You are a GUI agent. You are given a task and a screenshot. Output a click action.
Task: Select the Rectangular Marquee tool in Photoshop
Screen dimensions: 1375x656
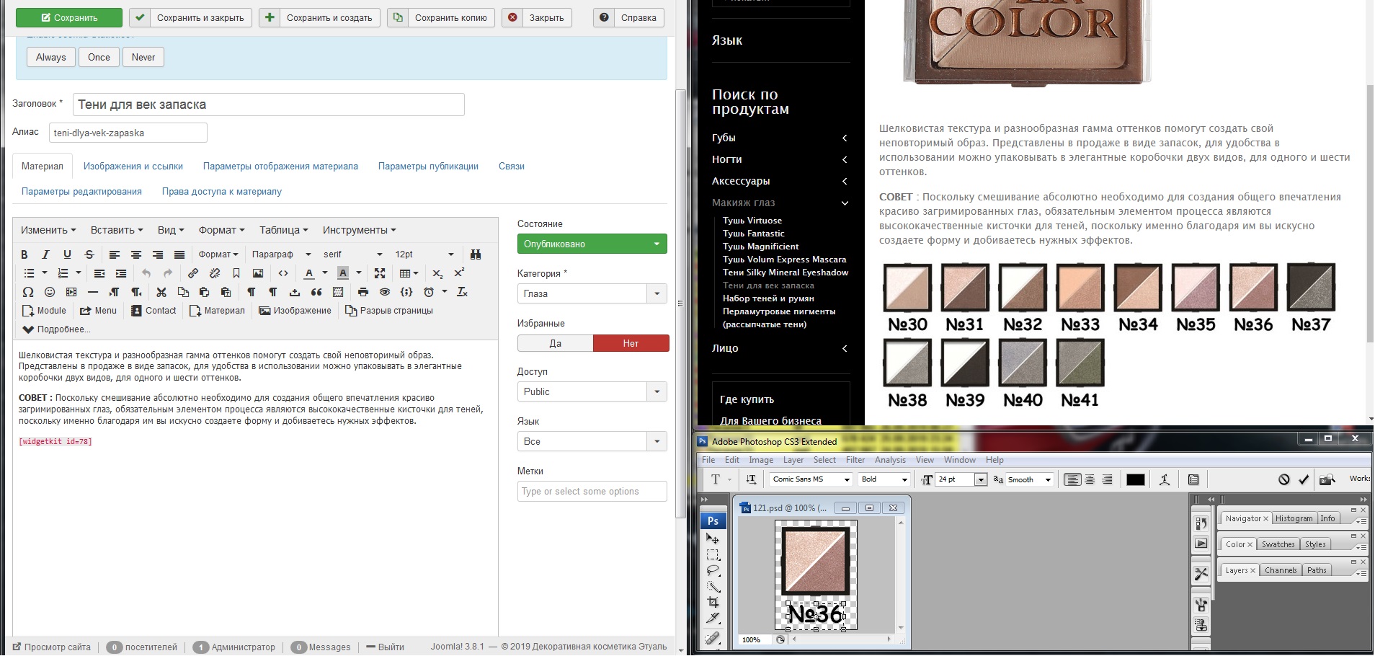tap(713, 554)
